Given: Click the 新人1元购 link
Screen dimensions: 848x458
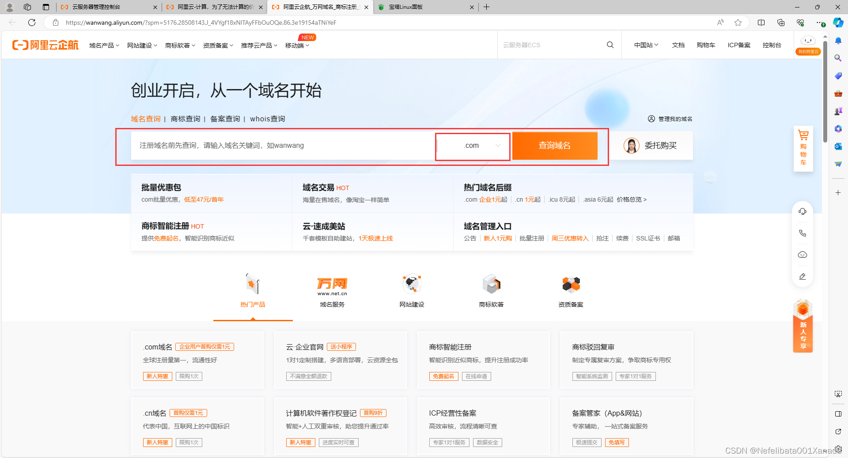Looking at the screenshot, I should [498, 238].
